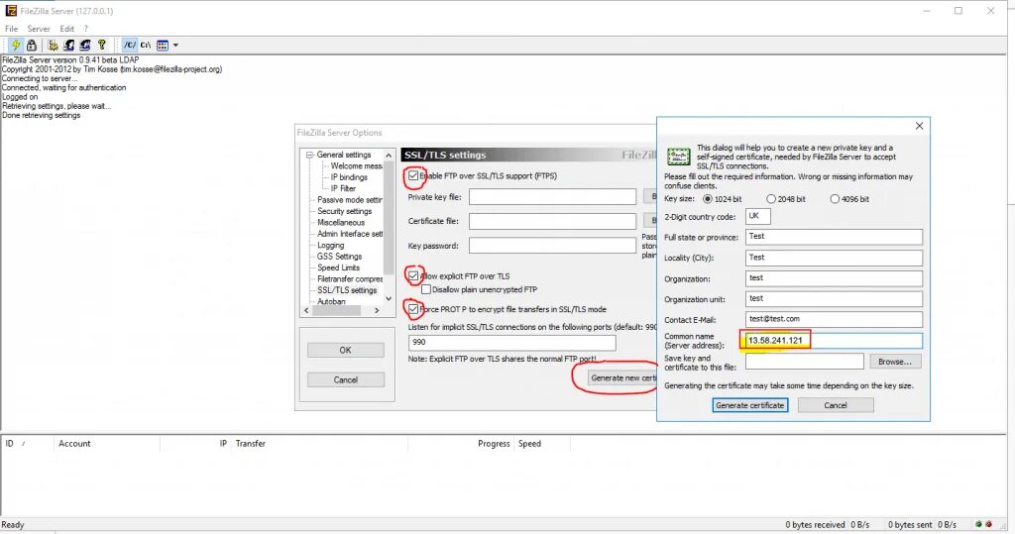Select the C:\ path display icon
This screenshot has width=1015, height=534.
tap(146, 45)
